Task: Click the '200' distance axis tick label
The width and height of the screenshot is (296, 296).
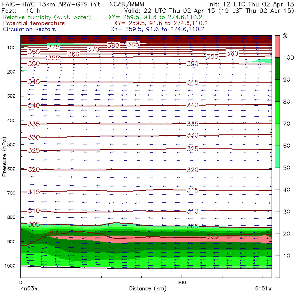Action: click(182, 282)
